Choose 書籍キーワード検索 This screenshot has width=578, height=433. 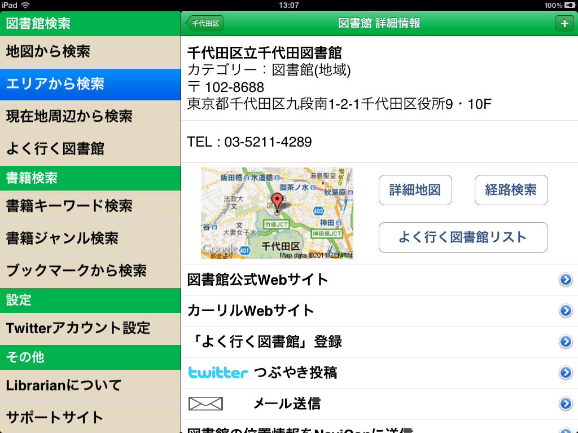90,206
